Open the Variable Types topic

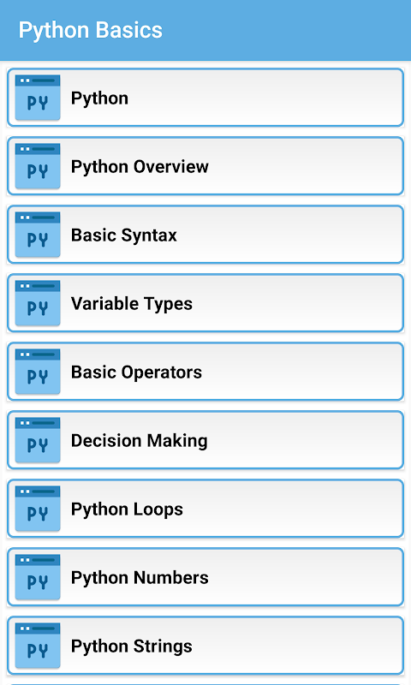[x=205, y=303]
